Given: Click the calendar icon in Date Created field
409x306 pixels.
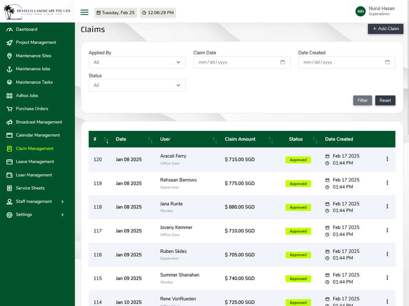Looking at the screenshot, I should point(387,62).
